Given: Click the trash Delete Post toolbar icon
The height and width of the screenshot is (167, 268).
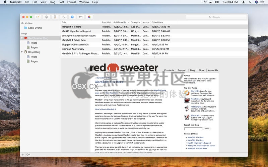Looking at the screenshot, I should pyautogui.click(x=47, y=17).
